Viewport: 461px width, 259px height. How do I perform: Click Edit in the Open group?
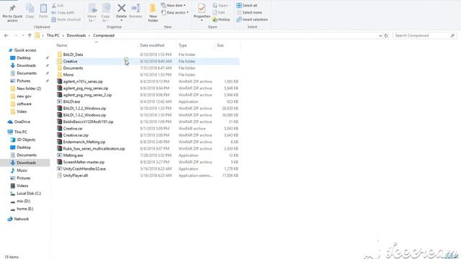tap(219, 13)
